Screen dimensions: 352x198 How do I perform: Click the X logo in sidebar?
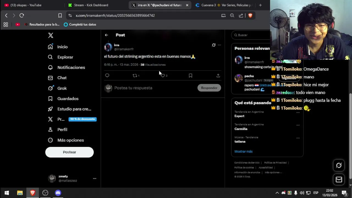point(51,35)
